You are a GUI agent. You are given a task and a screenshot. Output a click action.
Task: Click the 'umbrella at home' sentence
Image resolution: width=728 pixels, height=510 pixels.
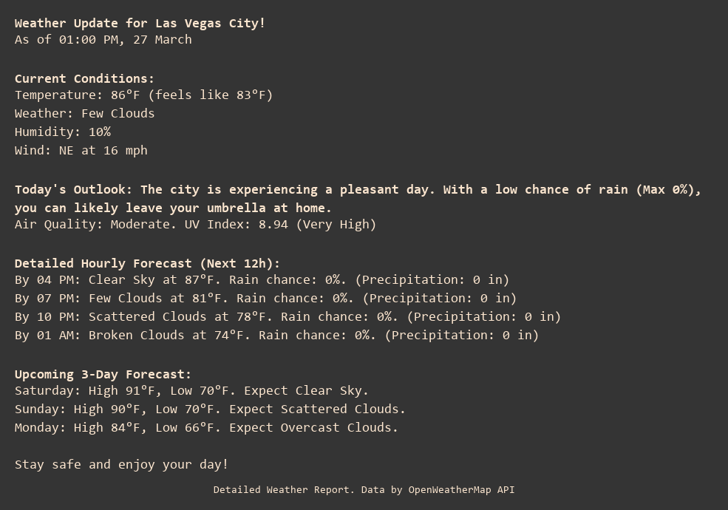click(173, 208)
